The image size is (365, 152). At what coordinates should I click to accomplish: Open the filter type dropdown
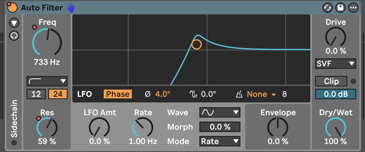click(x=47, y=81)
